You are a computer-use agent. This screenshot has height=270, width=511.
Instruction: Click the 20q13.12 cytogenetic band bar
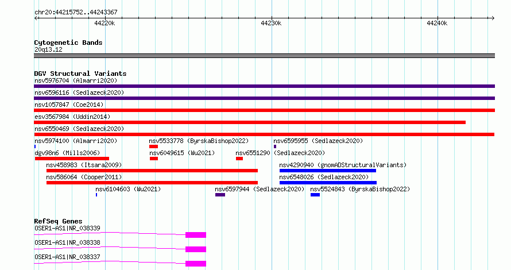[264, 56]
